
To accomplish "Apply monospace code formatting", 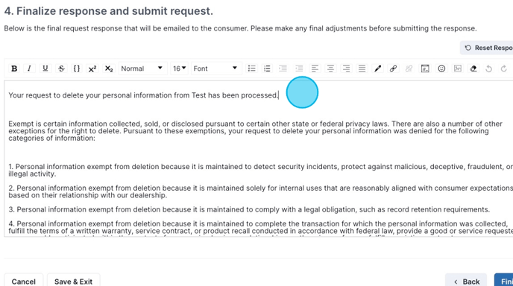I will (x=77, y=69).
